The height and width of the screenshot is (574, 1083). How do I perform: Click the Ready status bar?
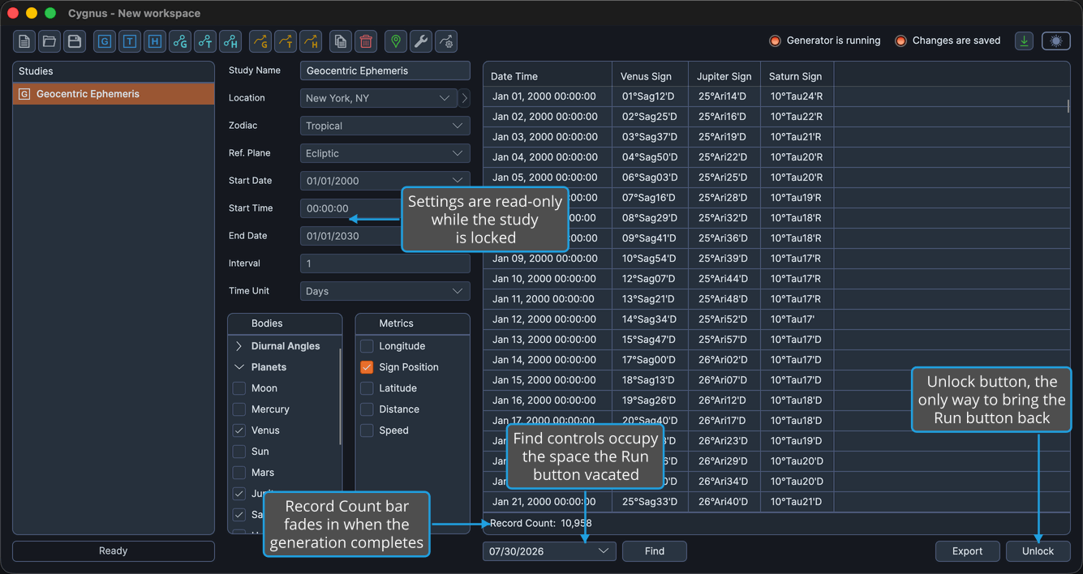(x=114, y=551)
